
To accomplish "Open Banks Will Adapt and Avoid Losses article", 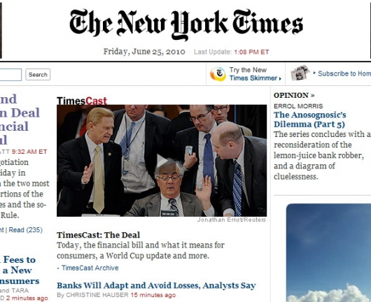I will pyautogui.click(x=156, y=285).
